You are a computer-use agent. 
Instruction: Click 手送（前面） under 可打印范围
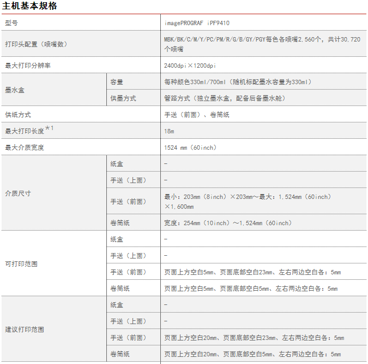(128, 272)
